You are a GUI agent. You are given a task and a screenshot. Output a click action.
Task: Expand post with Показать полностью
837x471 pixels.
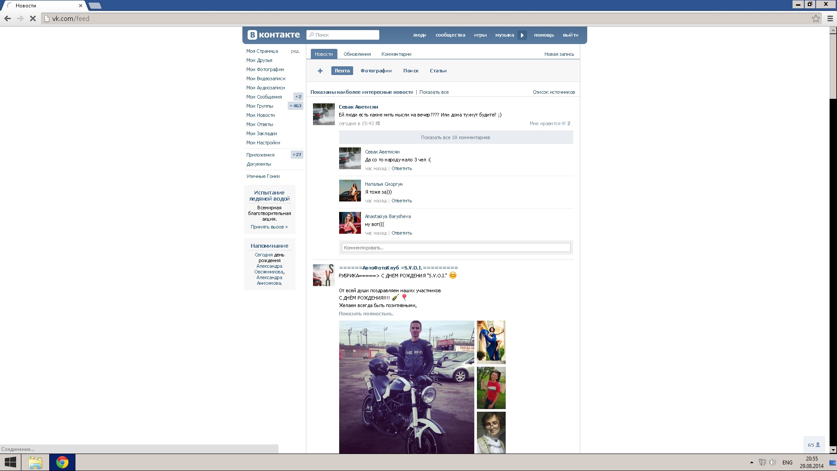click(x=366, y=314)
